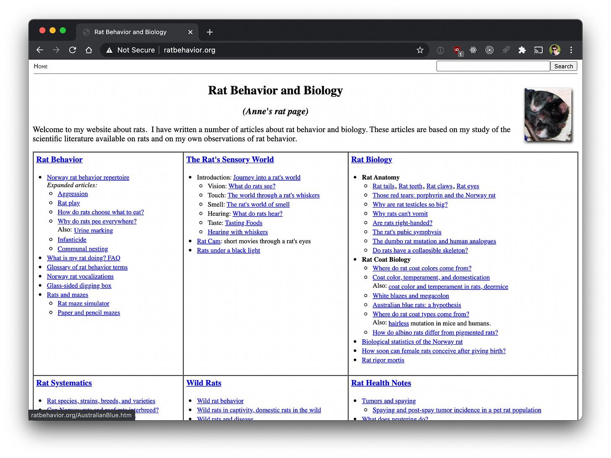Open a new tab with the plus icon

(x=210, y=32)
